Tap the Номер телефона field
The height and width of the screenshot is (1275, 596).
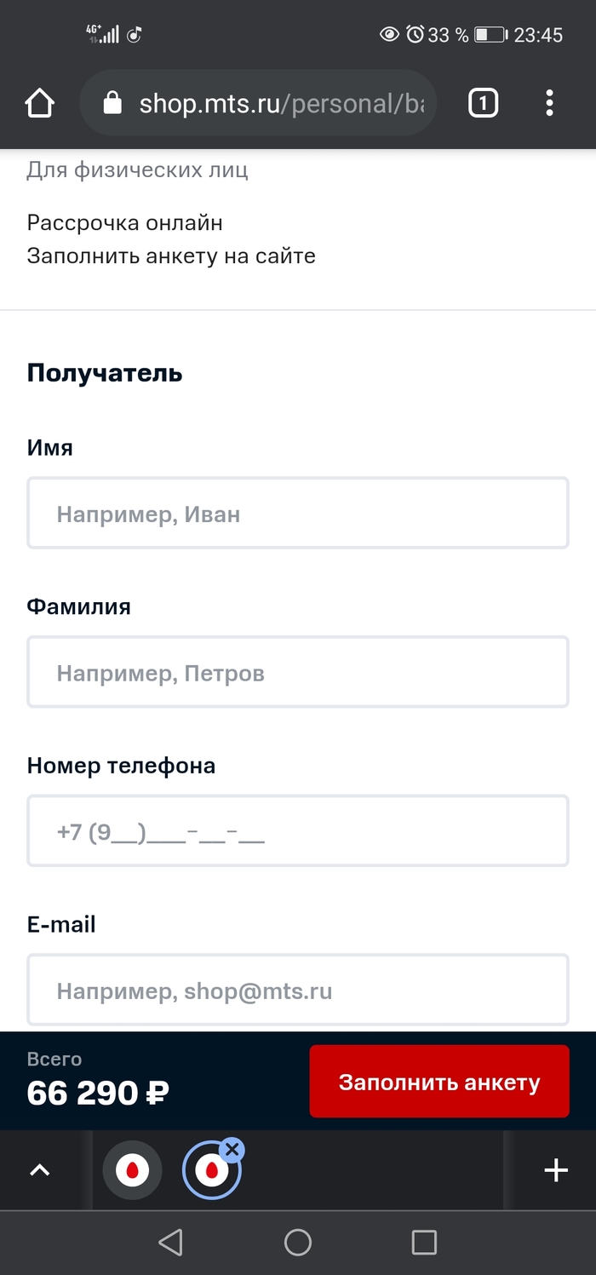coord(298,831)
